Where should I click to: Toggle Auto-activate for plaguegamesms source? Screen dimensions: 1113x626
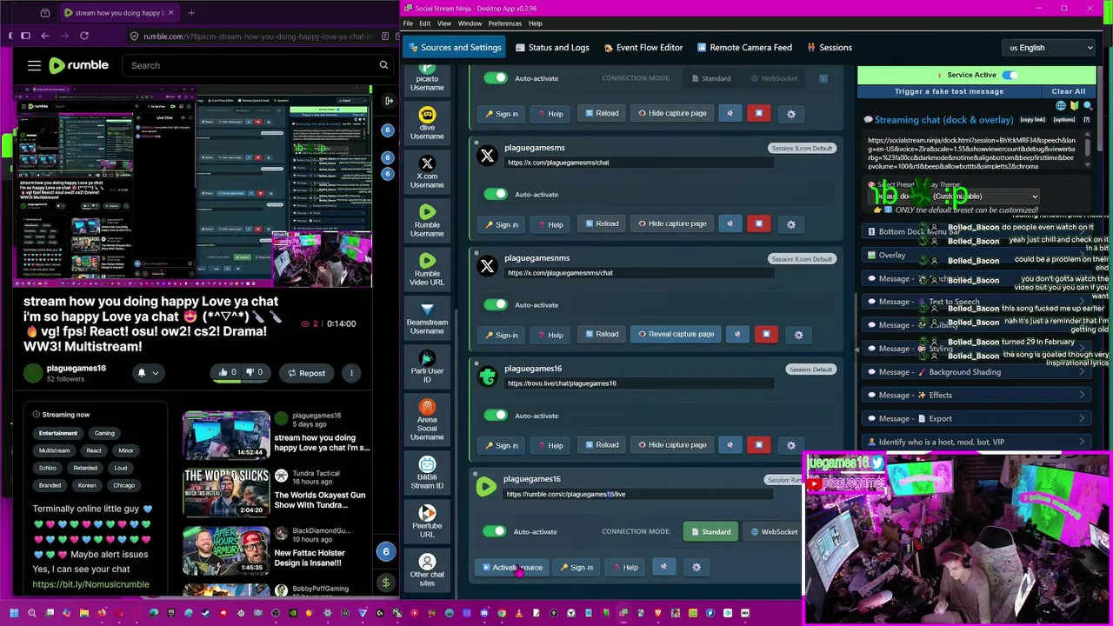click(x=495, y=194)
